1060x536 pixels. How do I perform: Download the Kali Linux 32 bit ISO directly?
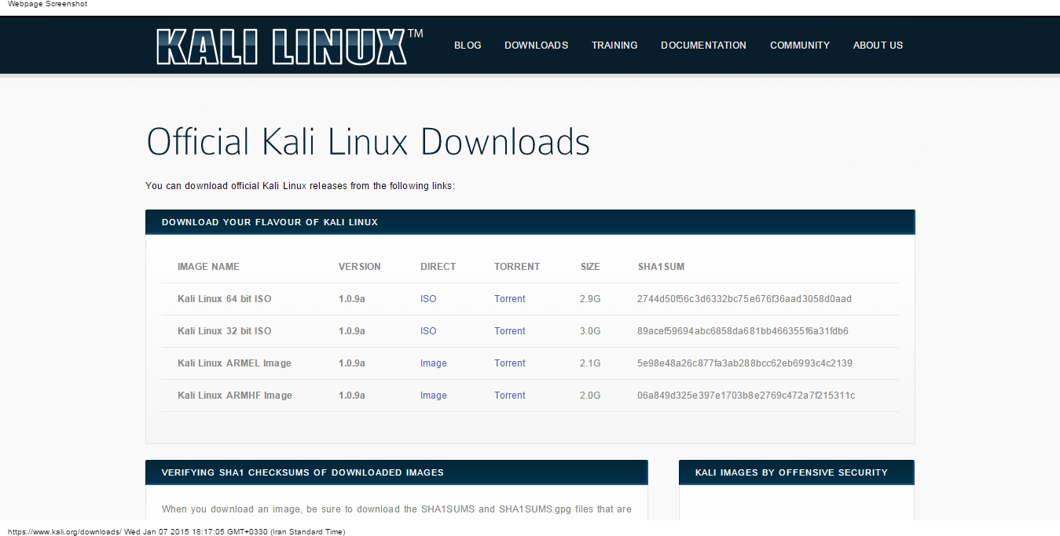pos(428,331)
